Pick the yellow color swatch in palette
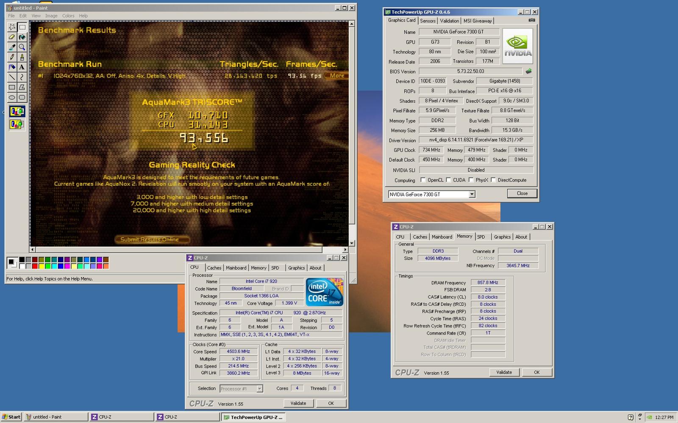This screenshot has height=423, width=678. tap(42, 266)
